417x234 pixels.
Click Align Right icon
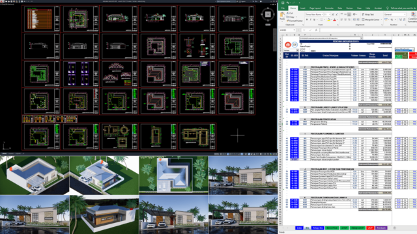click(x=349, y=19)
